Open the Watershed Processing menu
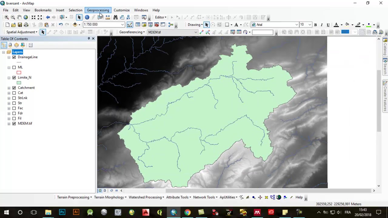This screenshot has width=388, height=218. [x=146, y=197]
